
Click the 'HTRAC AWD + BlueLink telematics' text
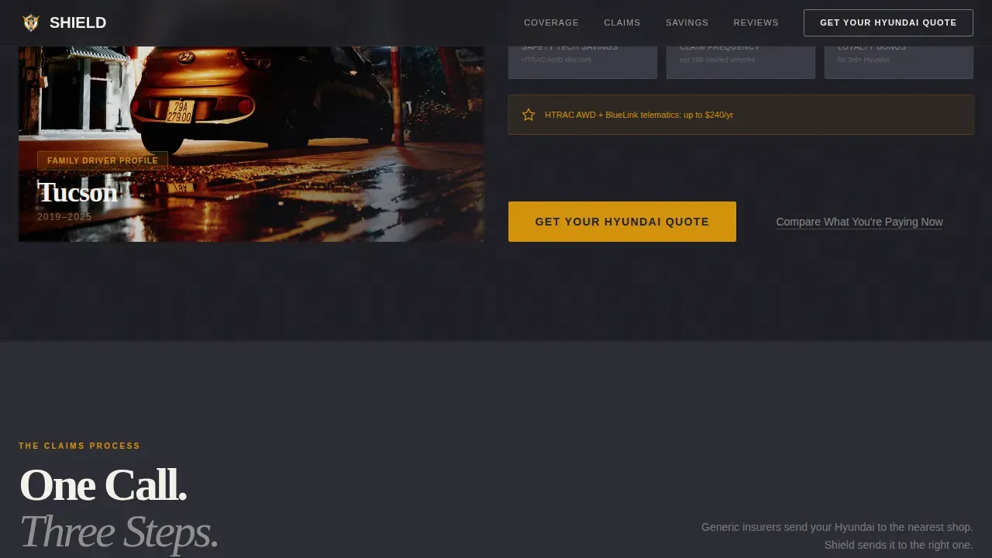pyautogui.click(x=639, y=115)
